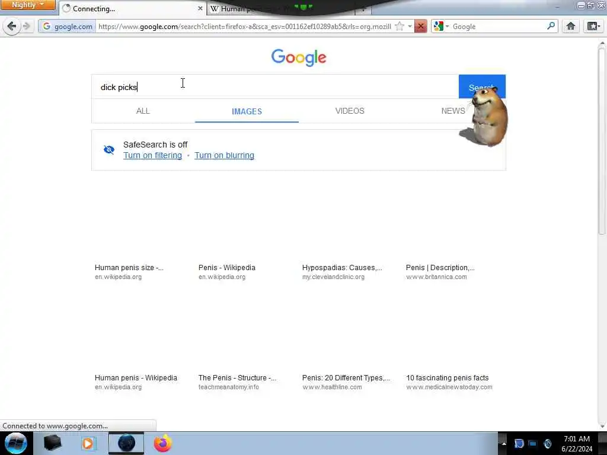Switch to the Nightly globe taskbar icon
The width and height of the screenshot is (607, 455).
[x=126, y=443]
